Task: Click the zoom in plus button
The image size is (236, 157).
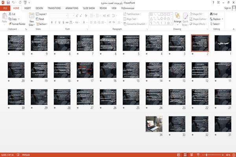Action: tap(223, 155)
